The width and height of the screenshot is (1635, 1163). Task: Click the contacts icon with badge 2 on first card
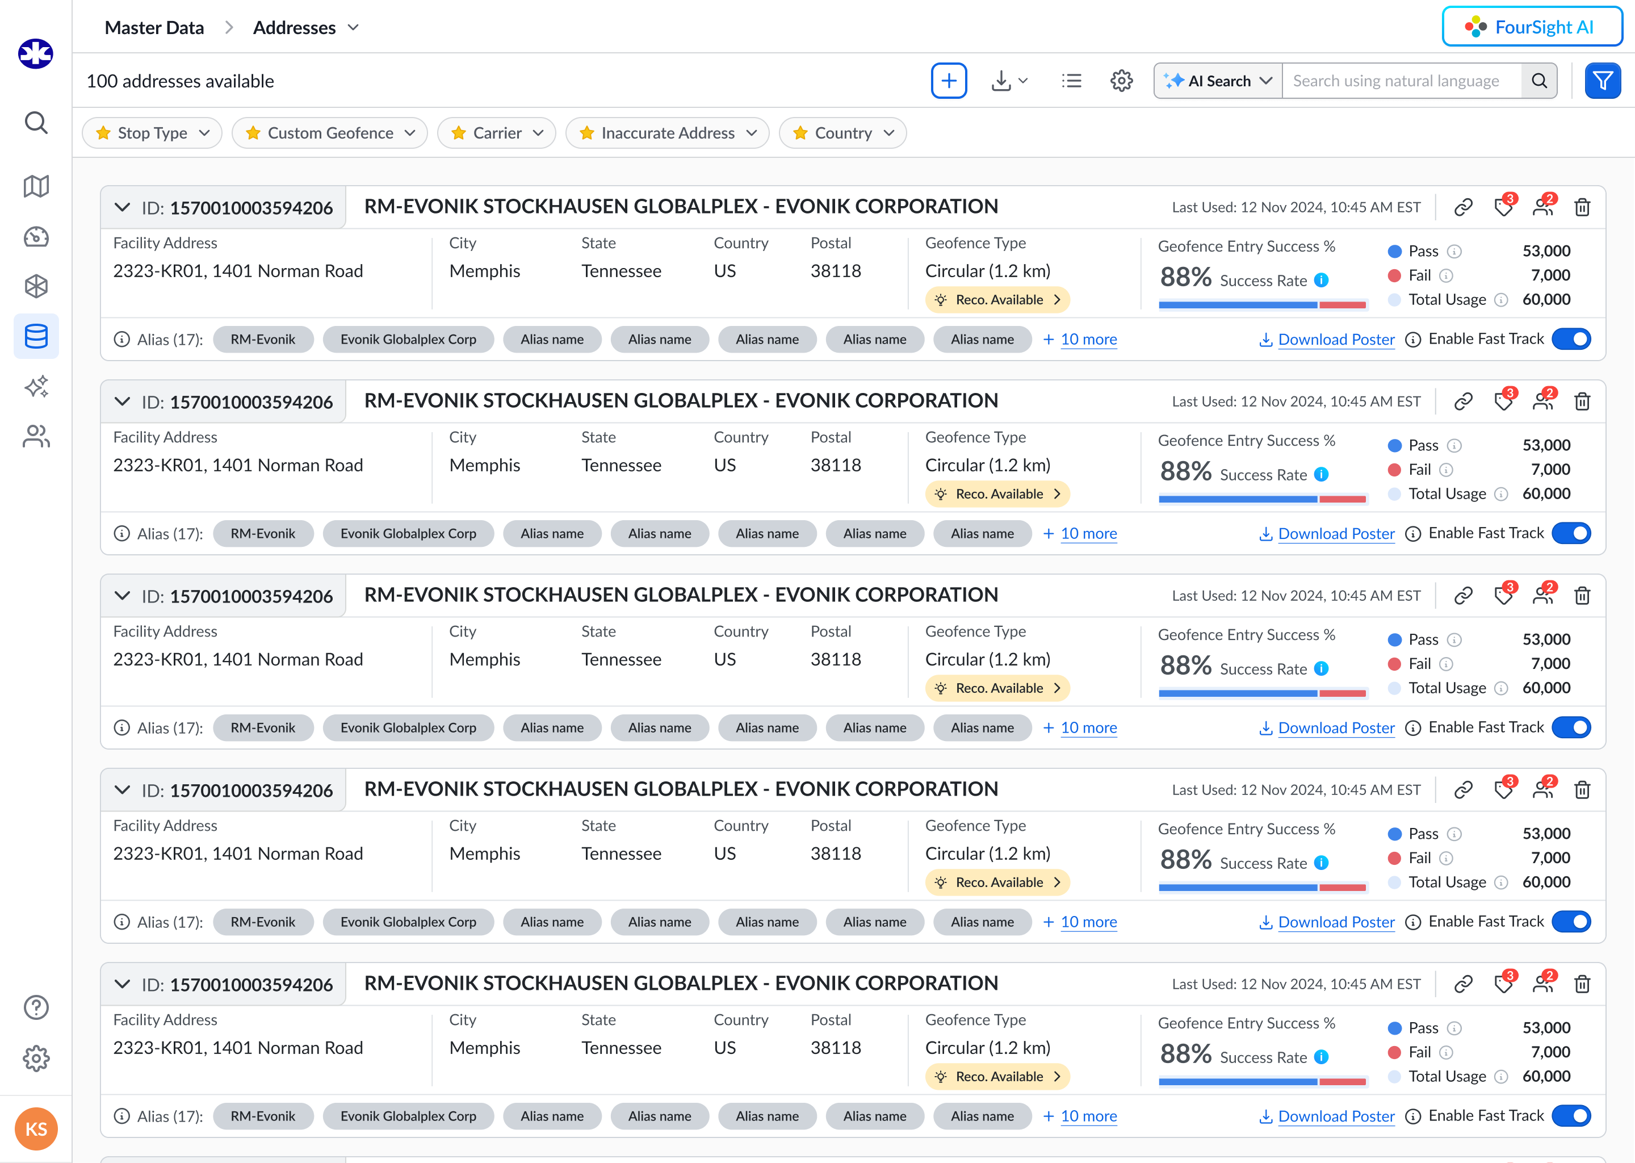[x=1544, y=206]
